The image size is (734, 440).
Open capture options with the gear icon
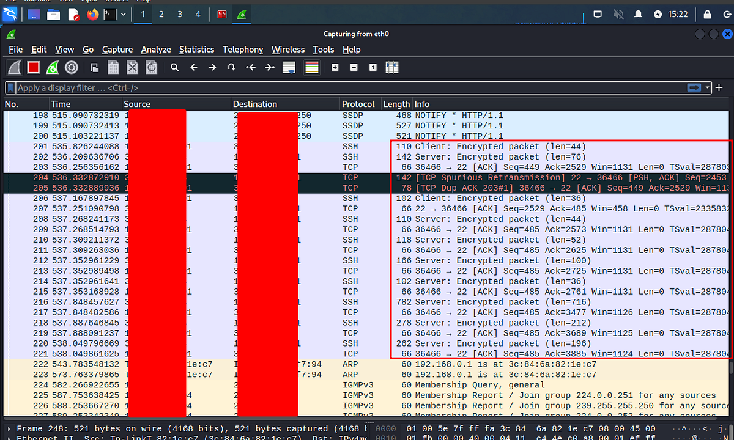click(72, 67)
